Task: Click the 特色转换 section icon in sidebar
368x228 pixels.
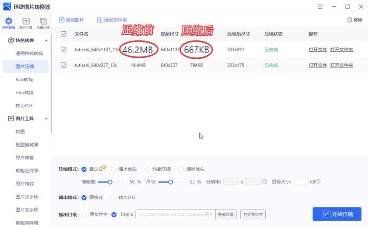Action: coord(11,40)
